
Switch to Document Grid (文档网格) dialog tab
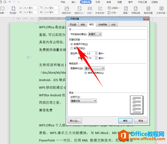point(103,24)
